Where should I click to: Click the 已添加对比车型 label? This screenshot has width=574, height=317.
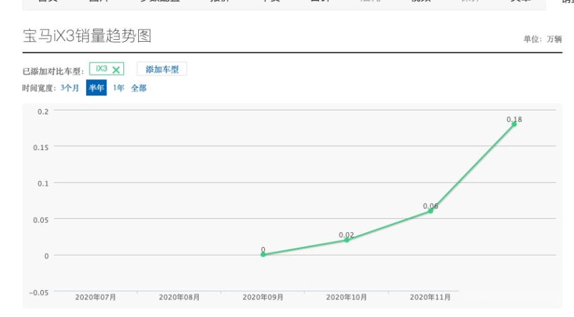[x=53, y=71]
